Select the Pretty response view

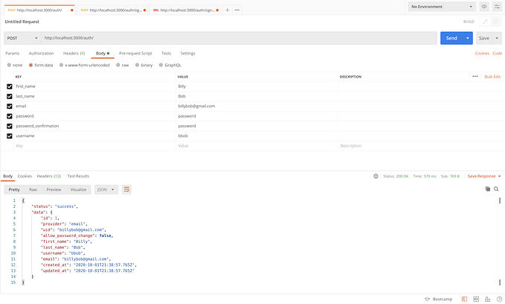point(14,189)
